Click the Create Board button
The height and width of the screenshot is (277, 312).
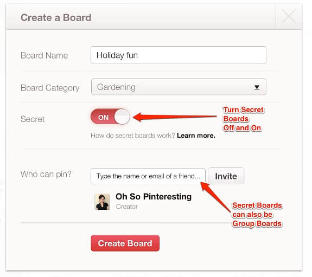125,243
